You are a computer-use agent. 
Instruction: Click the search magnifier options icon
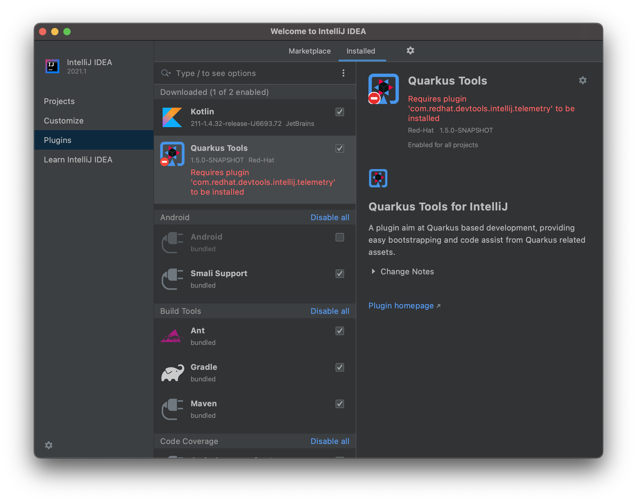[x=166, y=73]
